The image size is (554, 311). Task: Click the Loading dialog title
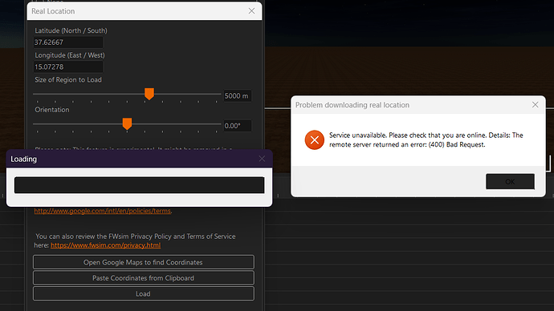[x=23, y=159]
